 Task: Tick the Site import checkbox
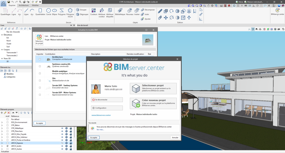tap(40, 81)
